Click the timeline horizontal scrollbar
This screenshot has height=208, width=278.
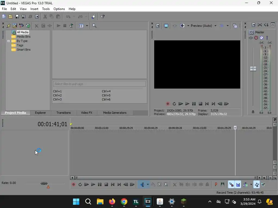click(165, 178)
